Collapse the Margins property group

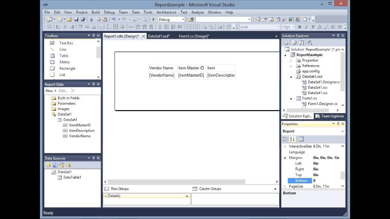click(285, 158)
